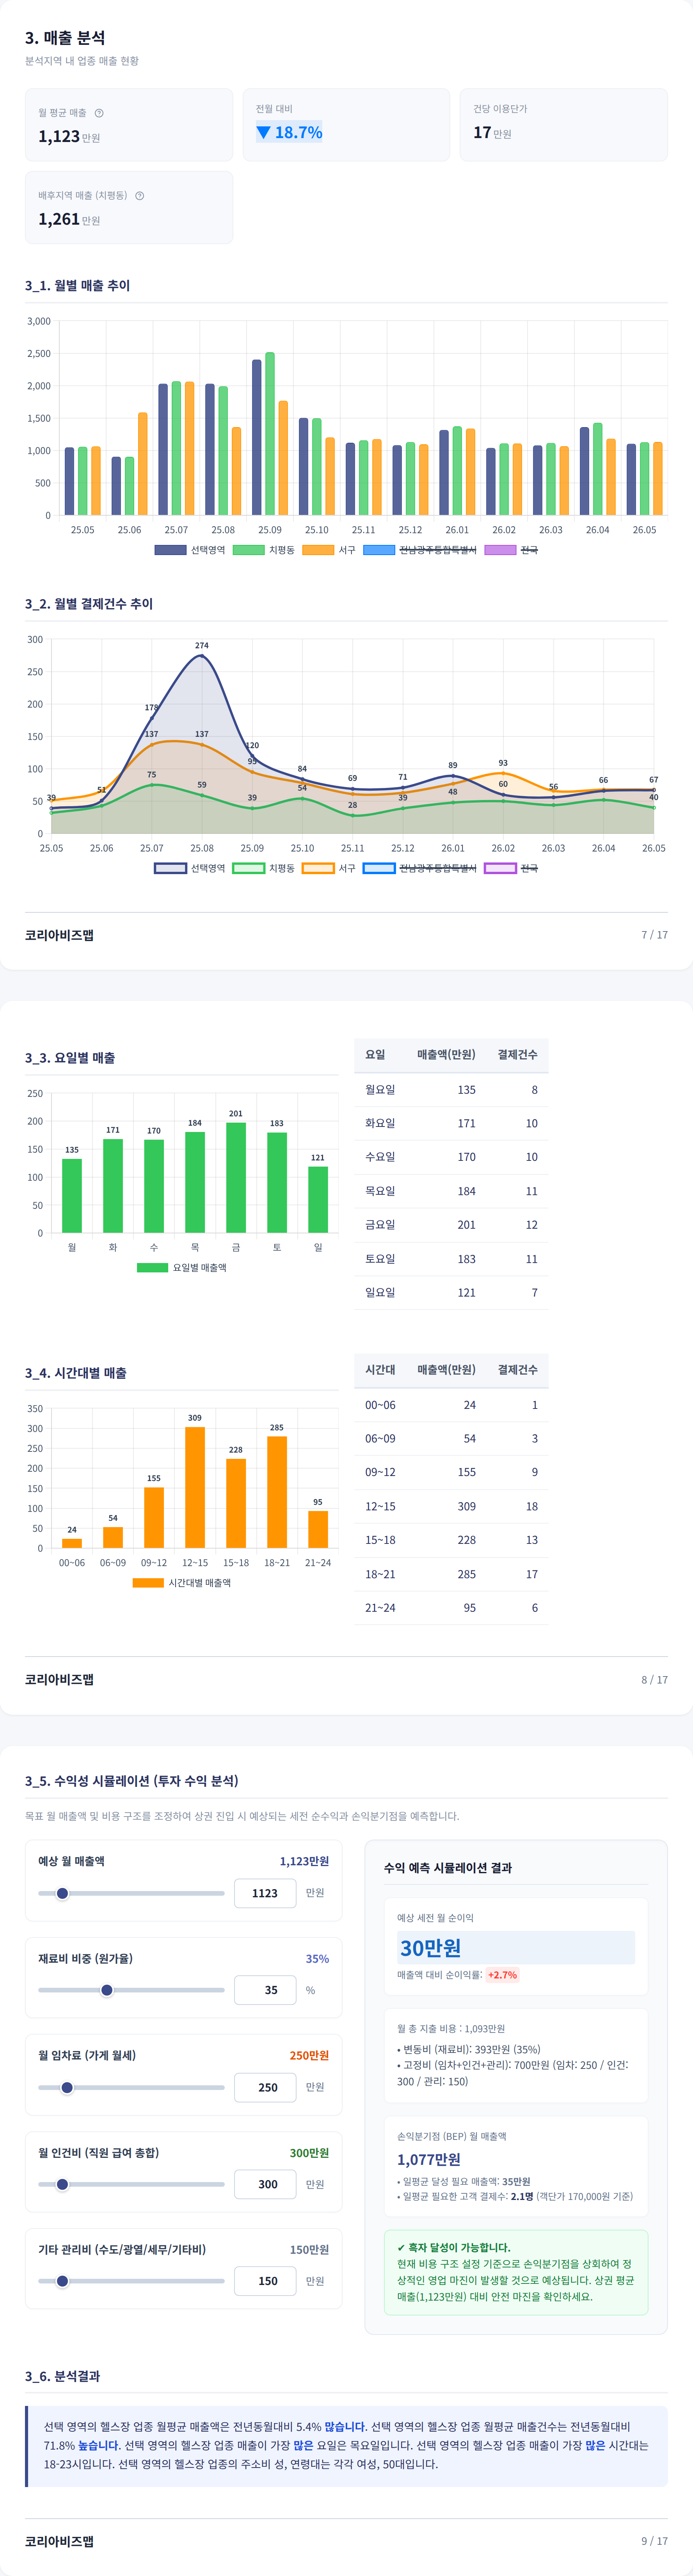Click the help icon beside 월 평균 매출
Image resolution: width=693 pixels, height=2576 pixels.
(99, 113)
